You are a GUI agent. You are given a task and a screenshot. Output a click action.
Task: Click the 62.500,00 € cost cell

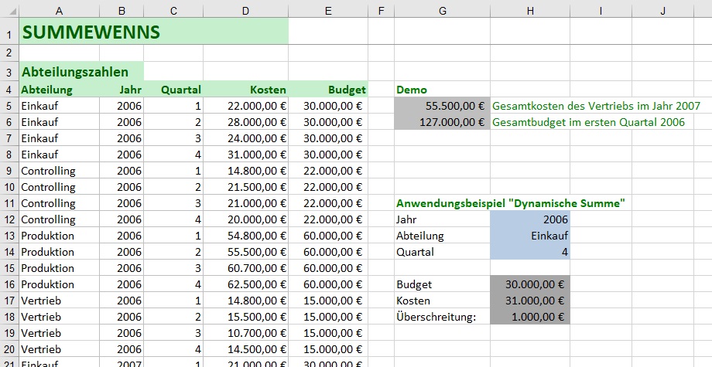[x=245, y=284]
